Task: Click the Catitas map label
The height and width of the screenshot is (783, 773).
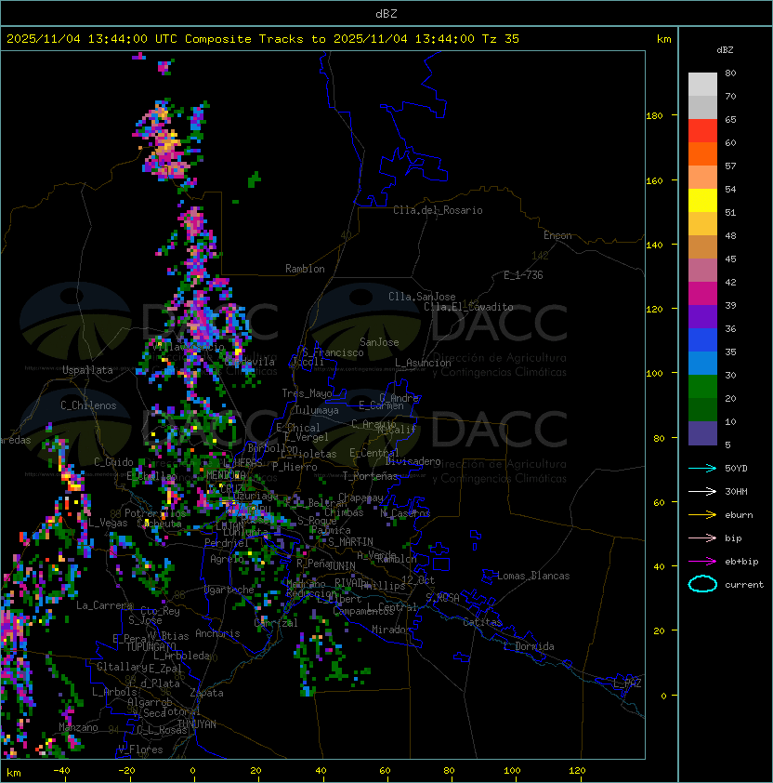Action: (482, 622)
